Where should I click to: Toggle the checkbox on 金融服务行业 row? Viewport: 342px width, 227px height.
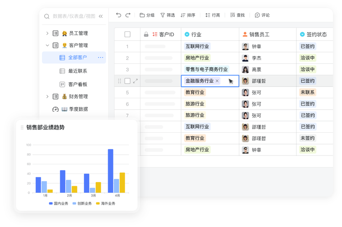[x=127, y=81]
